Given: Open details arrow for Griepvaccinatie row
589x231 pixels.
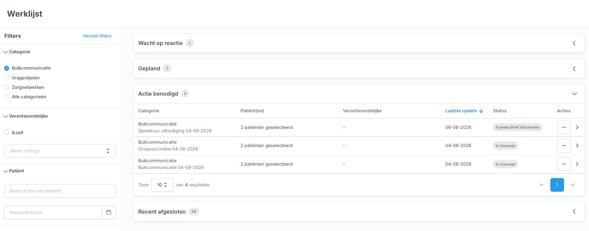Looking at the screenshot, I should click(x=577, y=146).
